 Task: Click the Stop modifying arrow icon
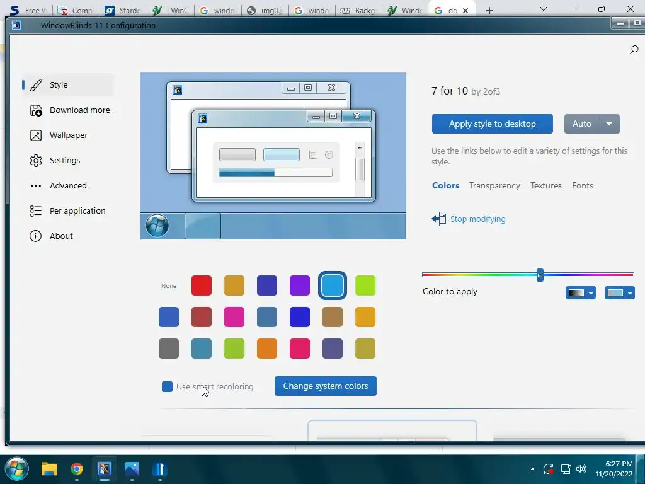pos(439,219)
